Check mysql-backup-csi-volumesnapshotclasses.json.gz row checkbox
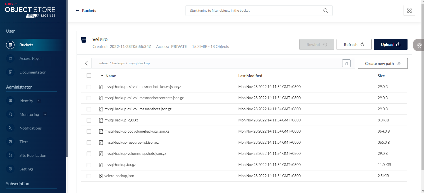 pos(89,87)
